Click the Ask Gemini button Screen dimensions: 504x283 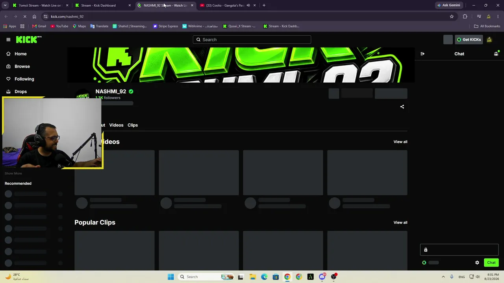(x=448, y=6)
